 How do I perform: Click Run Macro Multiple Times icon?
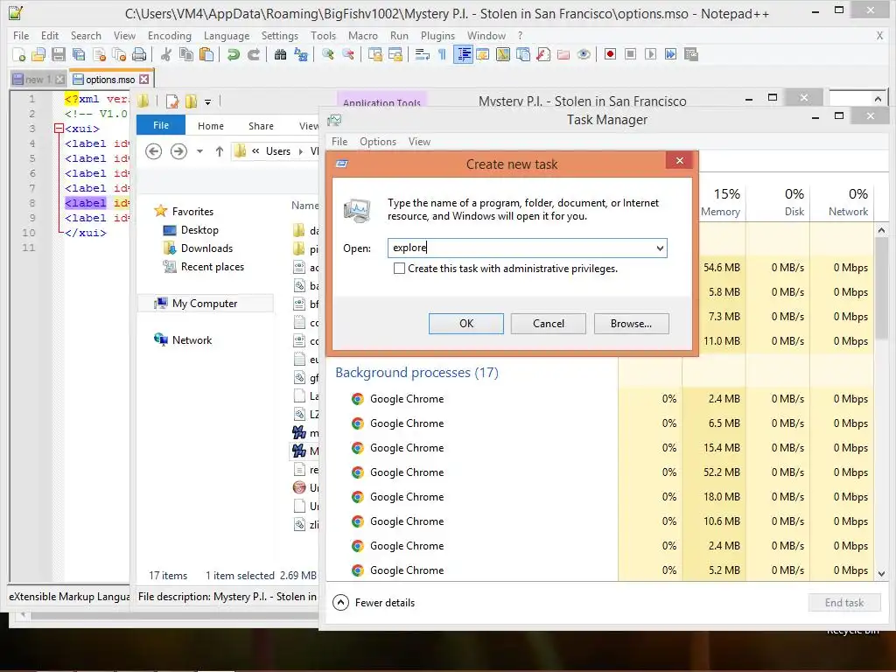tap(670, 54)
